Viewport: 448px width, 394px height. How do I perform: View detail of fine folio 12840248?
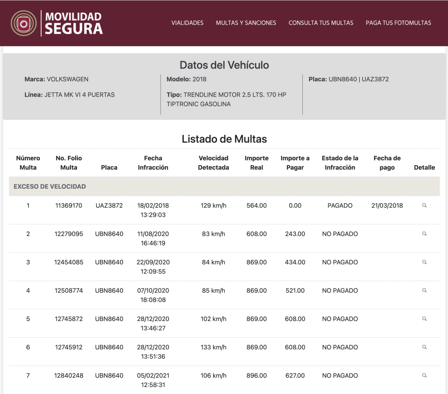424,375
